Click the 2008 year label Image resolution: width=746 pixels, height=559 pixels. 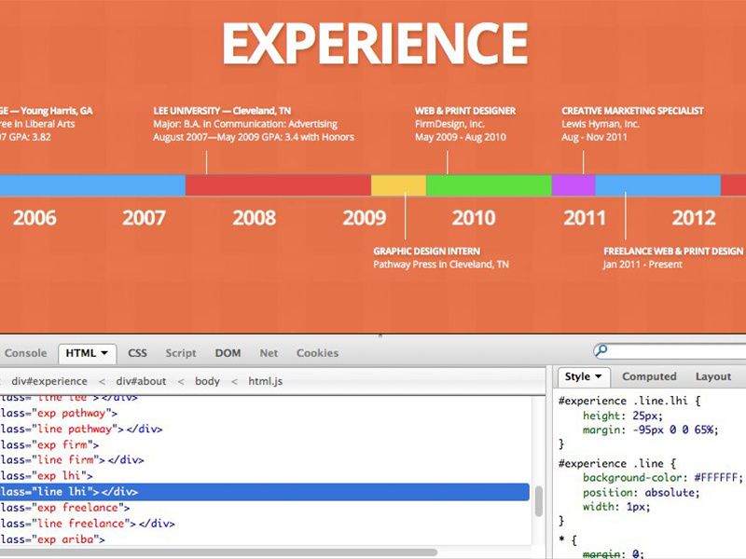[x=255, y=218]
